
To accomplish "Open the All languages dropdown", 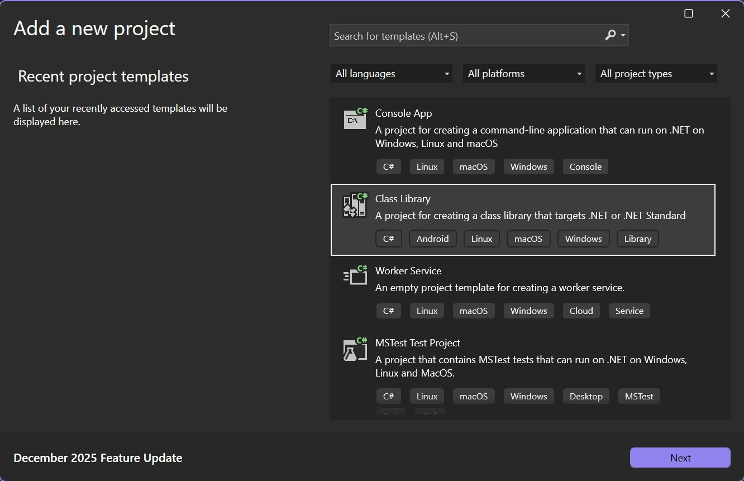I will coord(392,74).
